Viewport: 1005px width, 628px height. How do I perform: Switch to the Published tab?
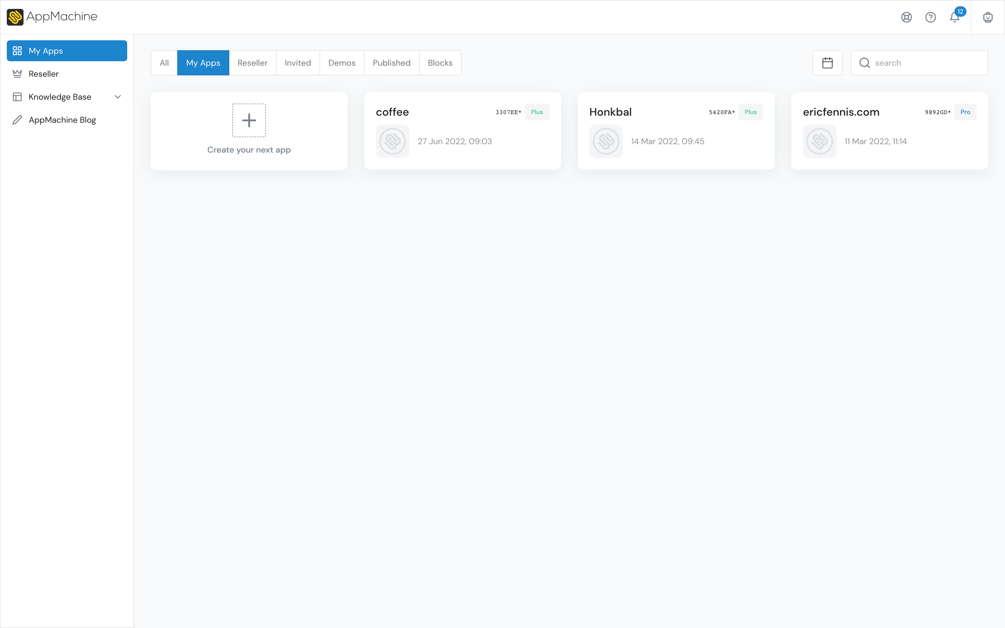pos(392,63)
